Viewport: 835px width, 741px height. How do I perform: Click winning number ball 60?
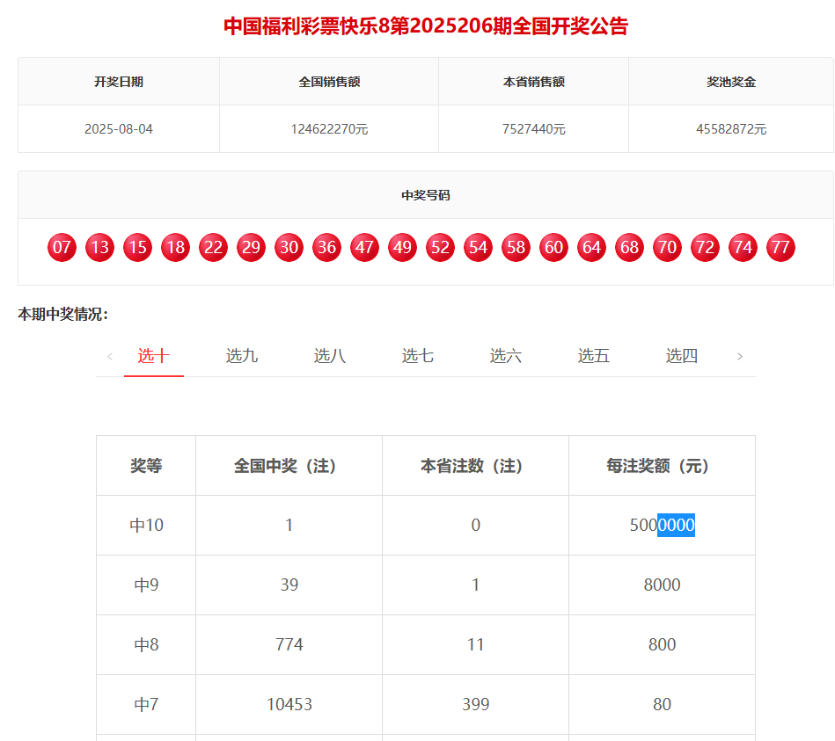pos(553,247)
